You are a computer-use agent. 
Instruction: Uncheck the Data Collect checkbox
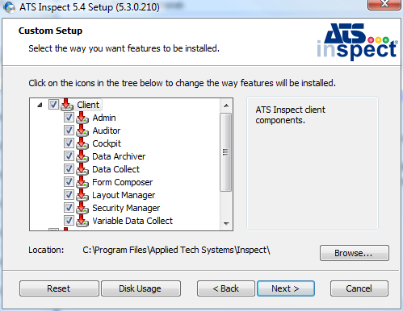click(69, 169)
